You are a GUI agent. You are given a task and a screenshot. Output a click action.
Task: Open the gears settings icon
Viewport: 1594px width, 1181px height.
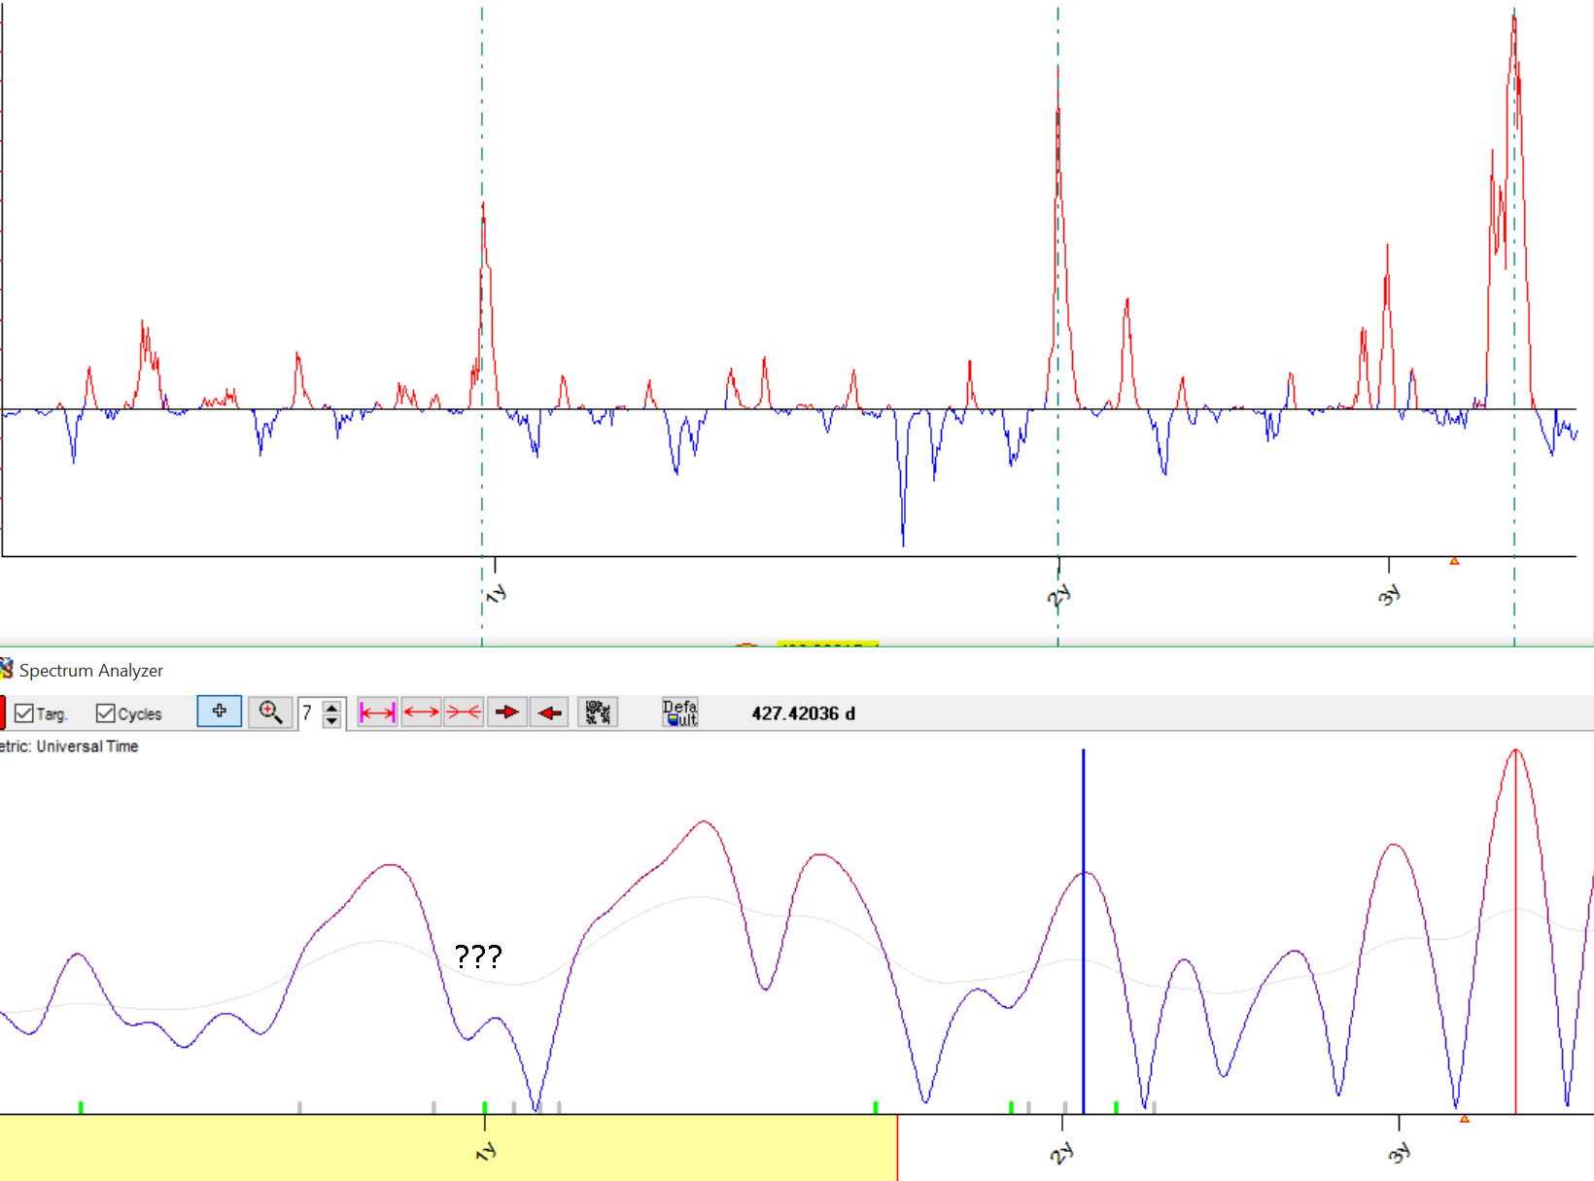598,712
